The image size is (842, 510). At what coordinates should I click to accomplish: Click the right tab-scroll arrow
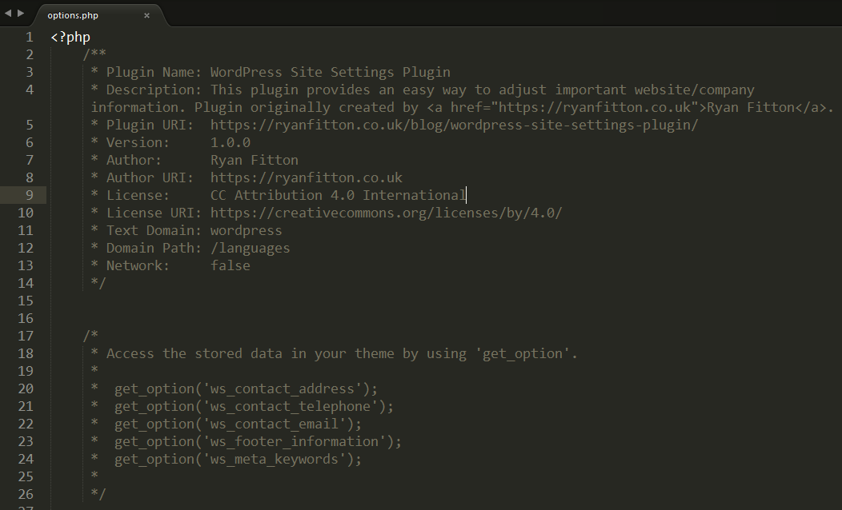pyautogui.click(x=21, y=13)
